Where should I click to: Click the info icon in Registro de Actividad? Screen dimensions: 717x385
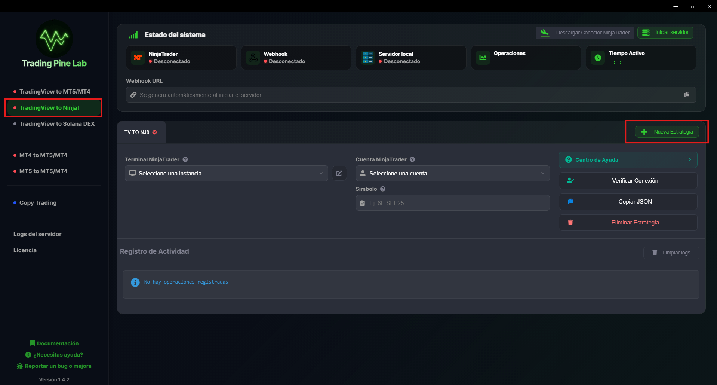click(135, 282)
